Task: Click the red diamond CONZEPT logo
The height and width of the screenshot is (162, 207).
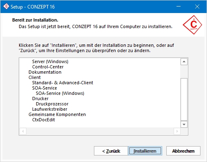Action: point(192,25)
